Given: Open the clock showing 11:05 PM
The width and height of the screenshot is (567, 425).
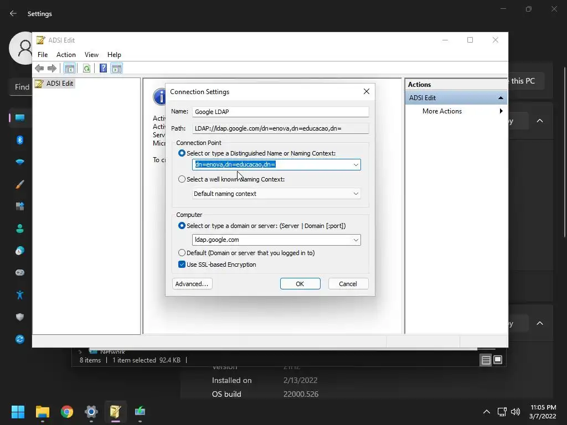Looking at the screenshot, I should 543,412.
